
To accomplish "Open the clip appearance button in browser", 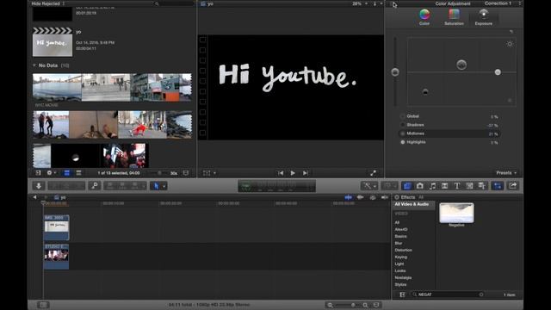I will coord(186,173).
